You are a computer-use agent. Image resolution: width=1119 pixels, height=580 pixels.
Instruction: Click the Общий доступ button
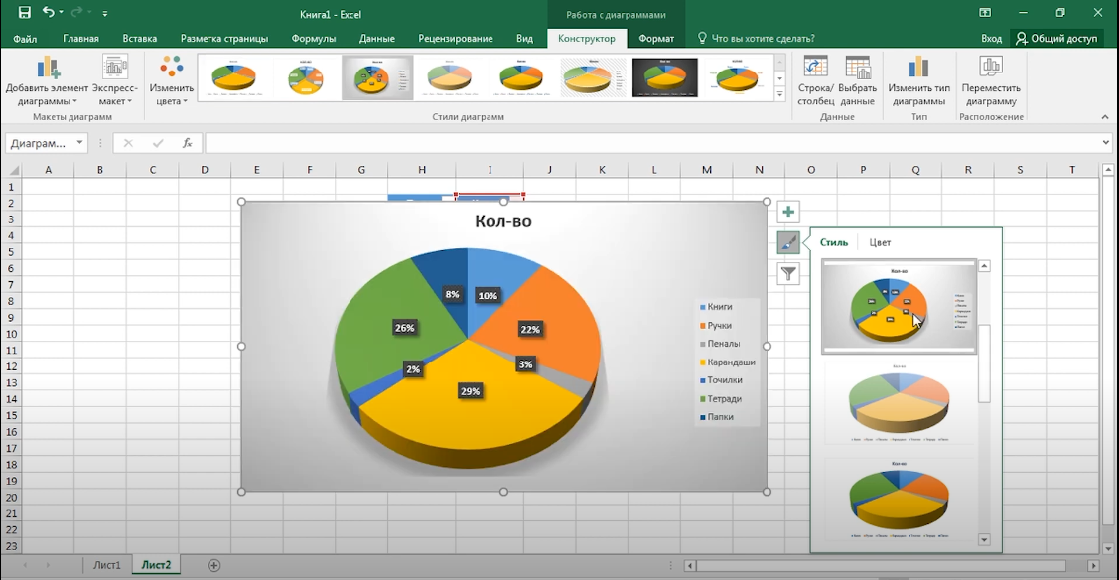pyautogui.click(x=1056, y=39)
